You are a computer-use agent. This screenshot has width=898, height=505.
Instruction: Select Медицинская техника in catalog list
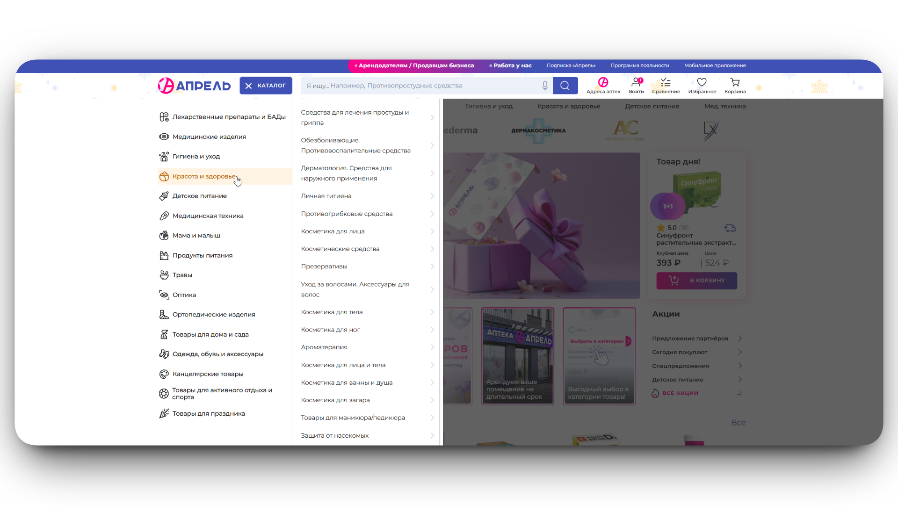tap(208, 216)
